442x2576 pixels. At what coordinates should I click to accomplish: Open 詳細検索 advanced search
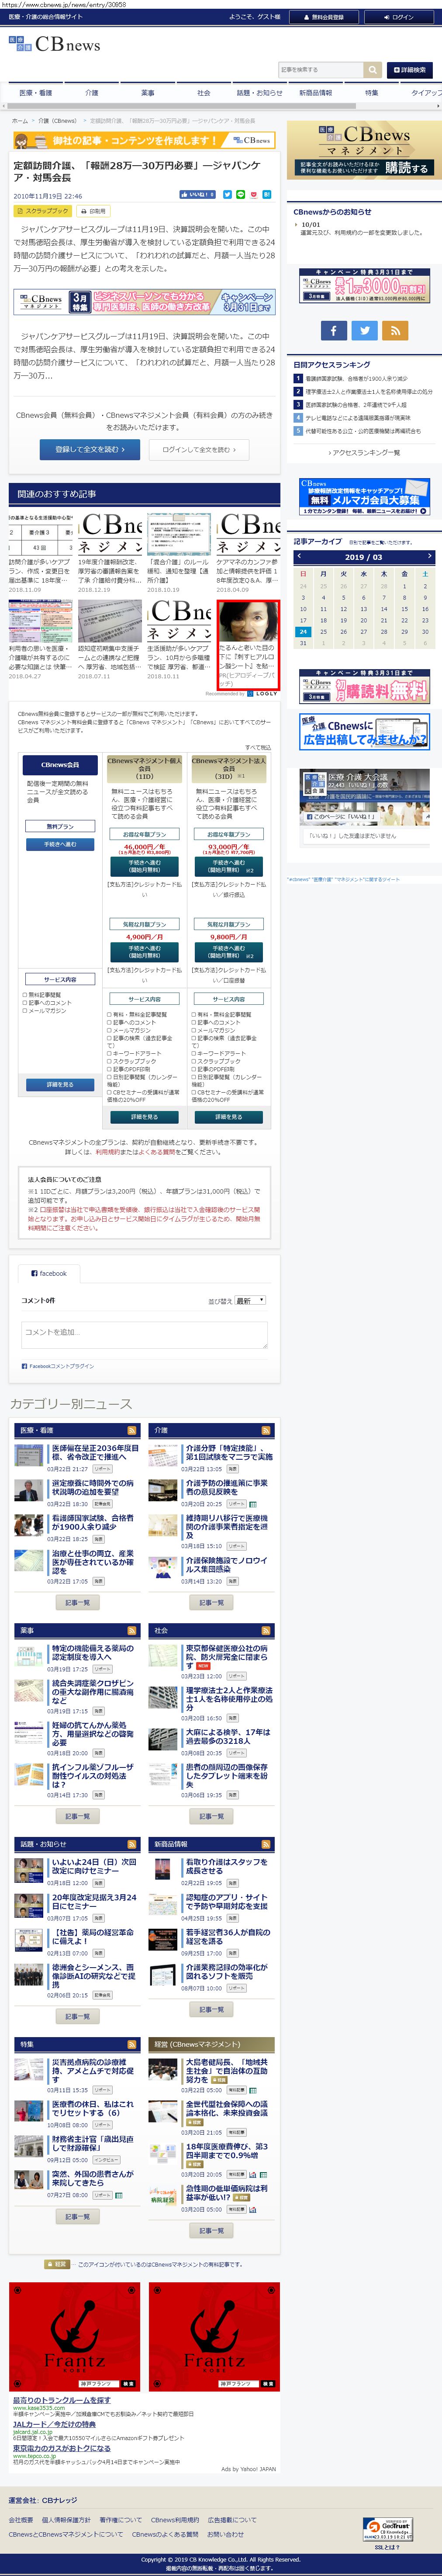point(410,70)
